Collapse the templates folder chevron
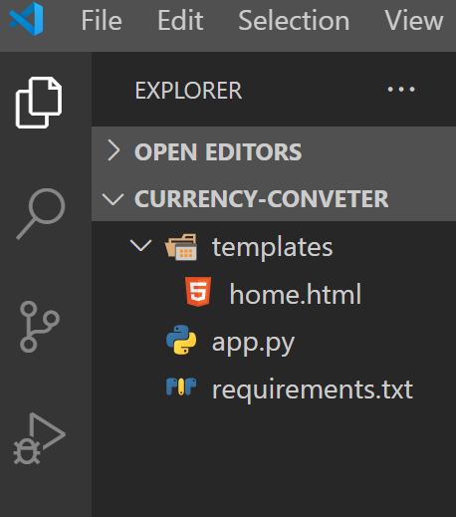 pos(141,245)
